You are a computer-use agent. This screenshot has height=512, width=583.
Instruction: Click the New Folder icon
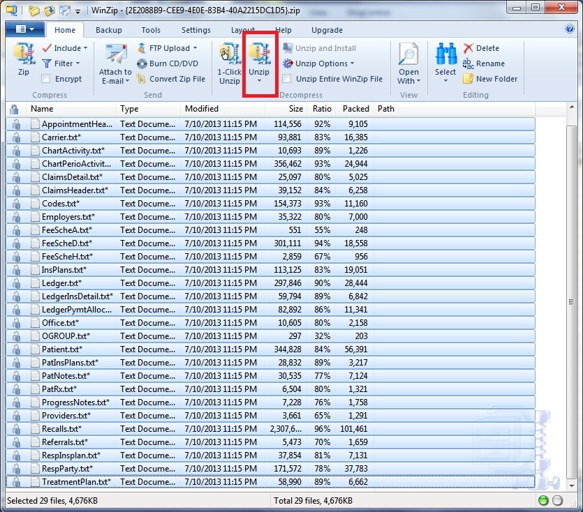point(468,79)
